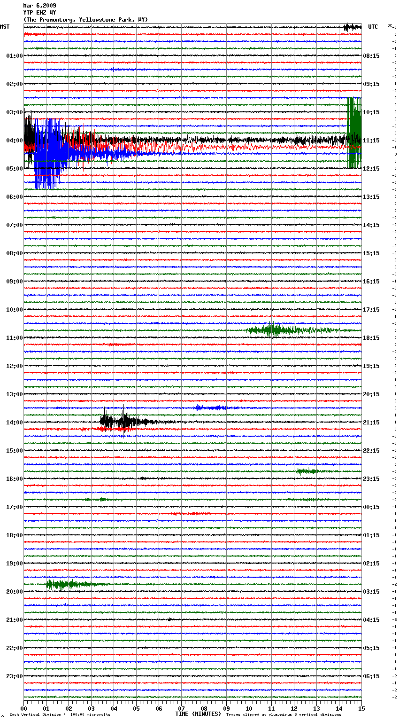Select the 15:00 MST row label

pyautogui.click(x=14, y=451)
